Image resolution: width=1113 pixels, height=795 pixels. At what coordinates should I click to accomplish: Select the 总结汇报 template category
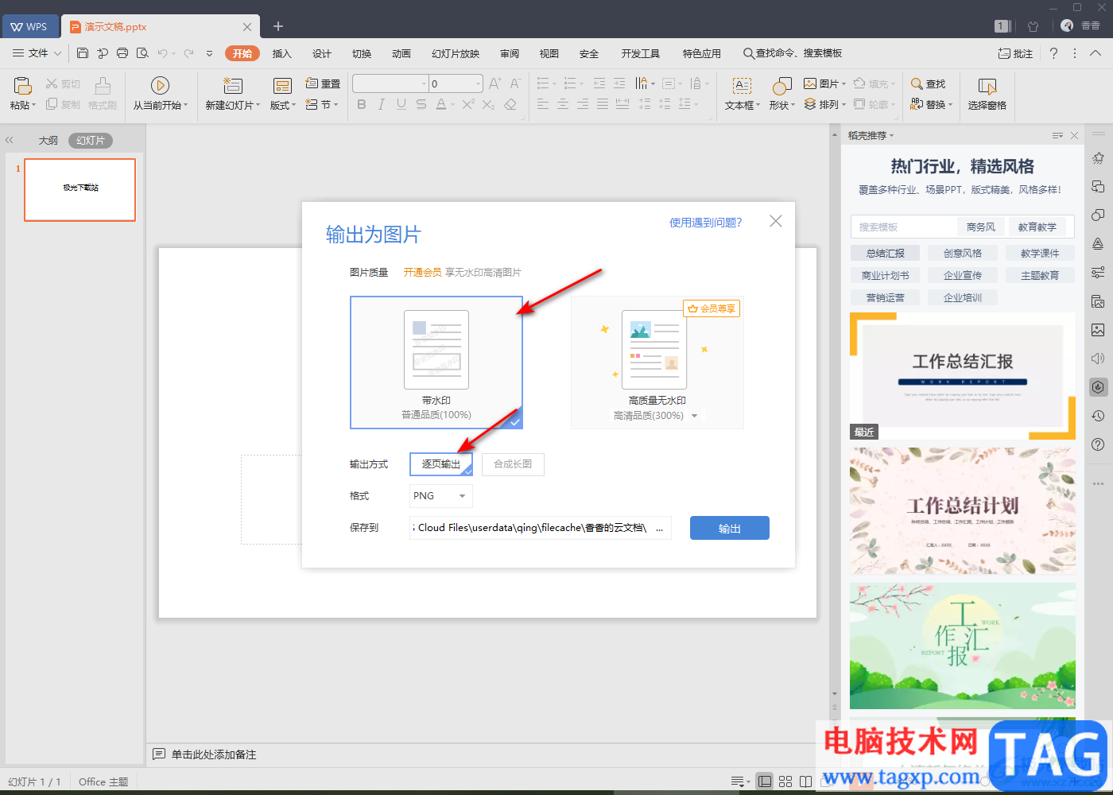tap(886, 253)
